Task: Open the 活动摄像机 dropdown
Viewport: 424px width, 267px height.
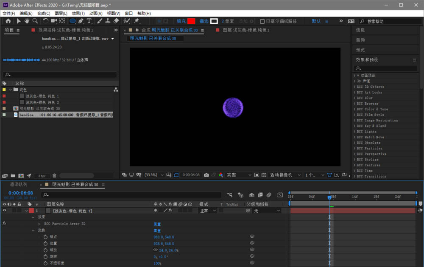Action: pos(285,175)
